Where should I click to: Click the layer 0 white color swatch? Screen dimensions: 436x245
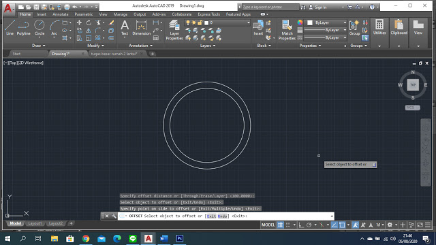pos(206,22)
